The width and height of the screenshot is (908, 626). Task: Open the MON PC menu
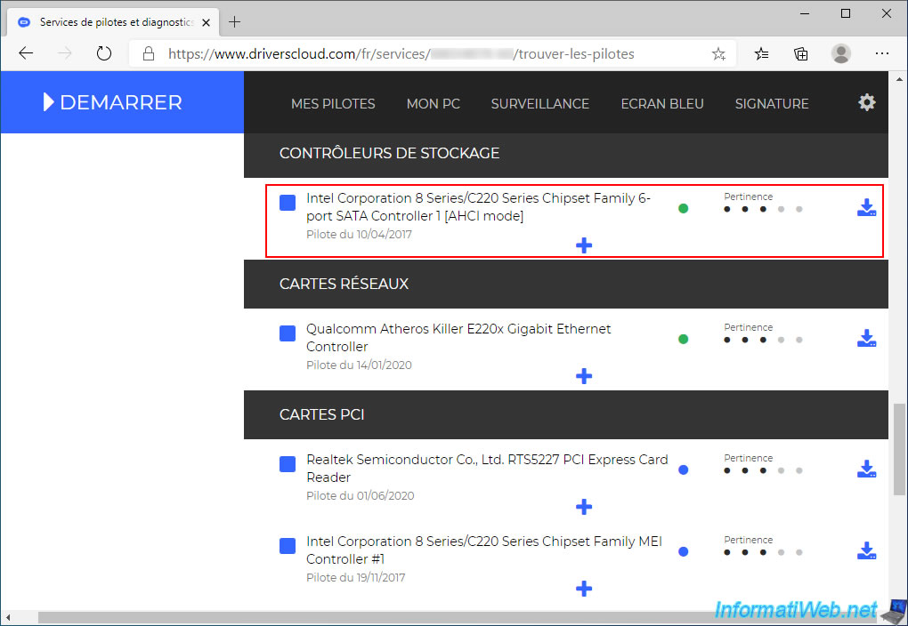[434, 103]
